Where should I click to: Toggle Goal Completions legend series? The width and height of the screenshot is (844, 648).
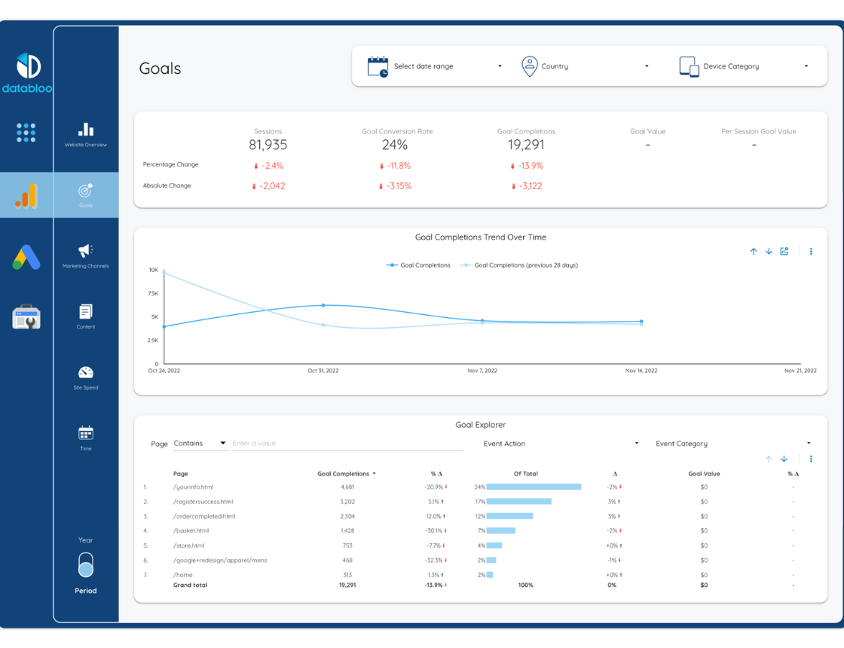[419, 265]
